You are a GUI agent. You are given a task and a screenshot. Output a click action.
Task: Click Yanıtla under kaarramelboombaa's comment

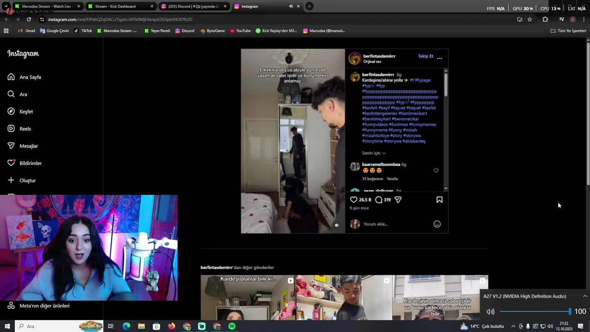392,179
